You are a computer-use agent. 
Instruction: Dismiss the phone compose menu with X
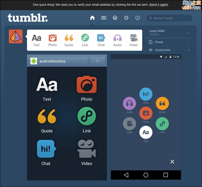[172, 161]
